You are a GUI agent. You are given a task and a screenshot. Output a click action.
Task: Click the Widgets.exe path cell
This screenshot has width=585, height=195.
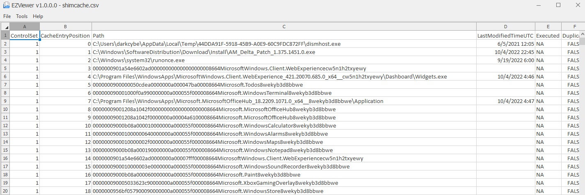coord(284,76)
